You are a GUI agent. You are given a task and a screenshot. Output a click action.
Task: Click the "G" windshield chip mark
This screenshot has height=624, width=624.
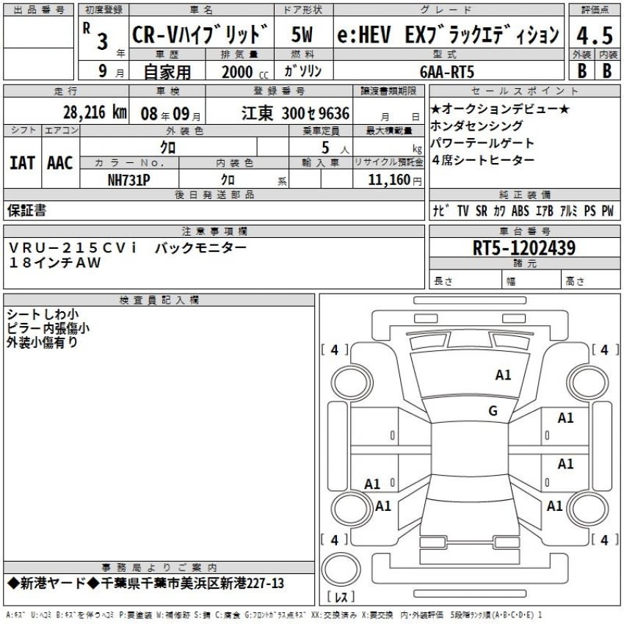click(493, 410)
